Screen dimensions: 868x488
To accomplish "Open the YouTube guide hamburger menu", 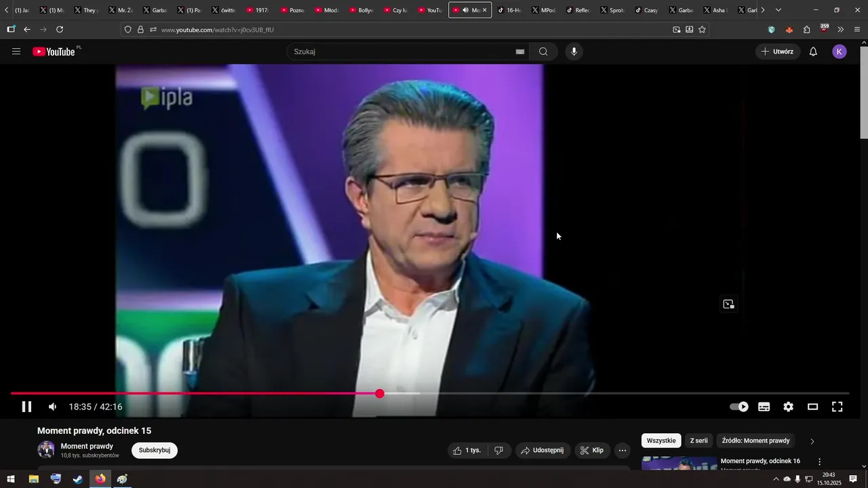I will (x=16, y=52).
